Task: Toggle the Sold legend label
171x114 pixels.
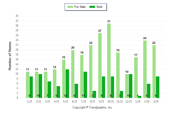Action: point(100,7)
